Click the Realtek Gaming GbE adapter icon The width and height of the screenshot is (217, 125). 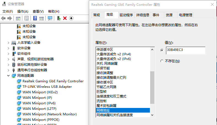coord(19,81)
